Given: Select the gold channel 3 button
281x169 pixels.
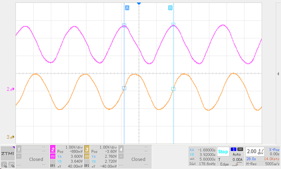Looking at the screenshot, I should pyautogui.click(x=87, y=149).
